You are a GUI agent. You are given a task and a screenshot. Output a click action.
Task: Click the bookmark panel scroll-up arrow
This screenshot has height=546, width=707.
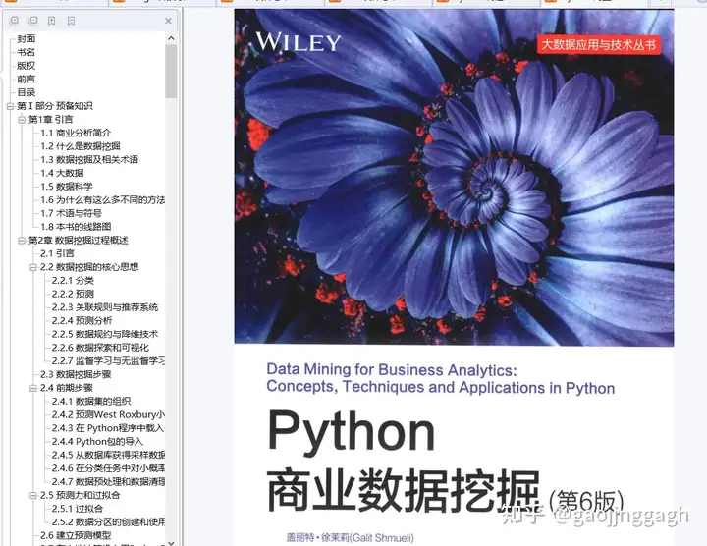[x=171, y=37]
